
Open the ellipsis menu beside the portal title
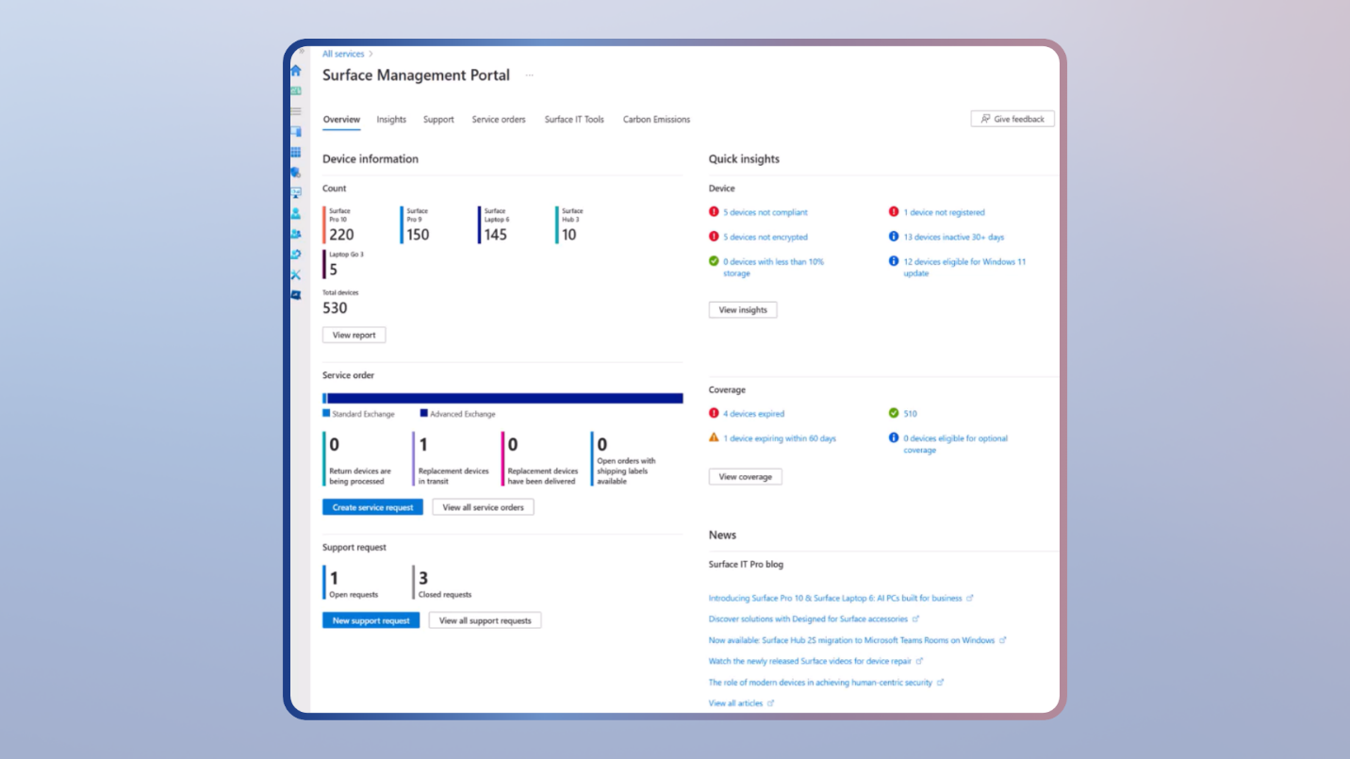529,75
